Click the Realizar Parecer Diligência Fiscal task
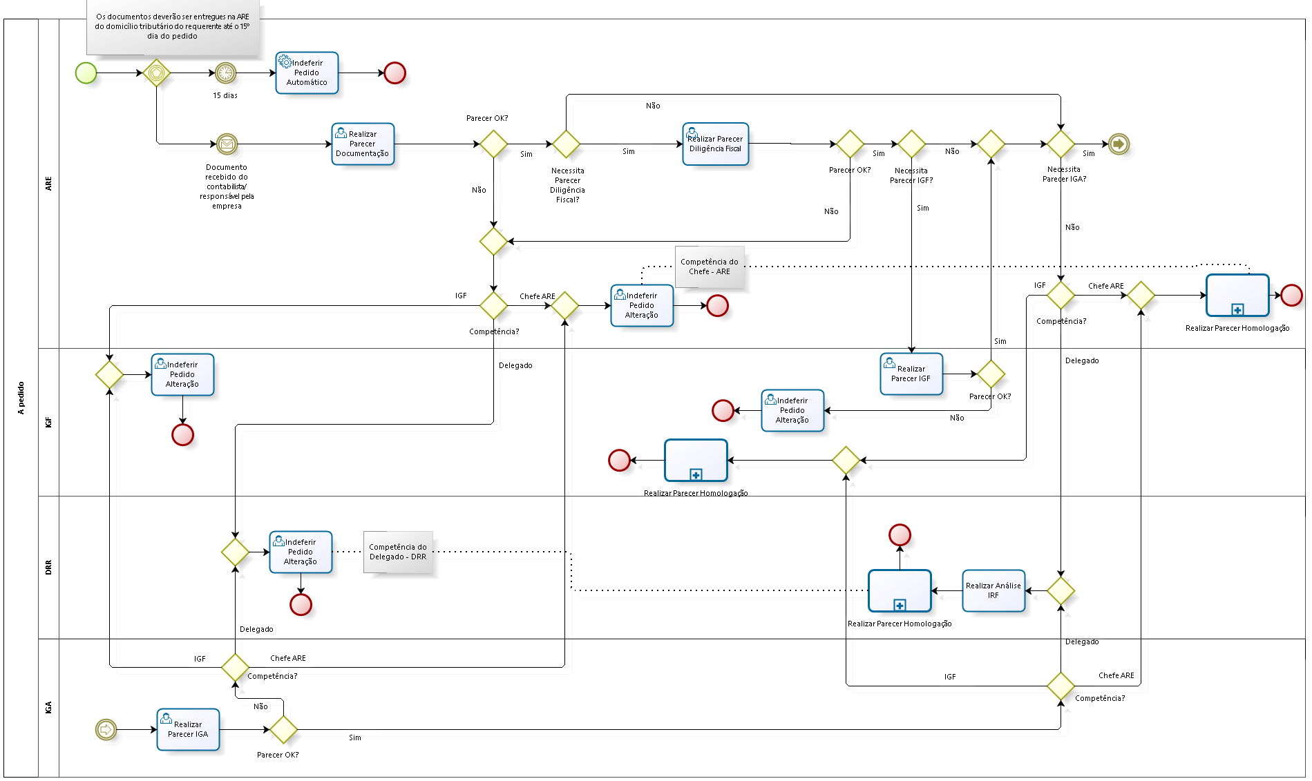The height and width of the screenshot is (781, 1312). coord(715,144)
